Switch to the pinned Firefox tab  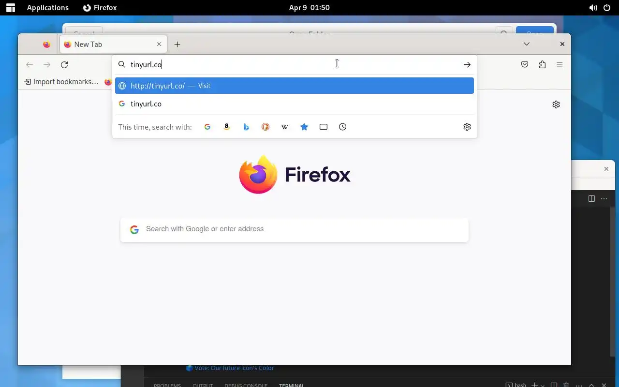(46, 44)
